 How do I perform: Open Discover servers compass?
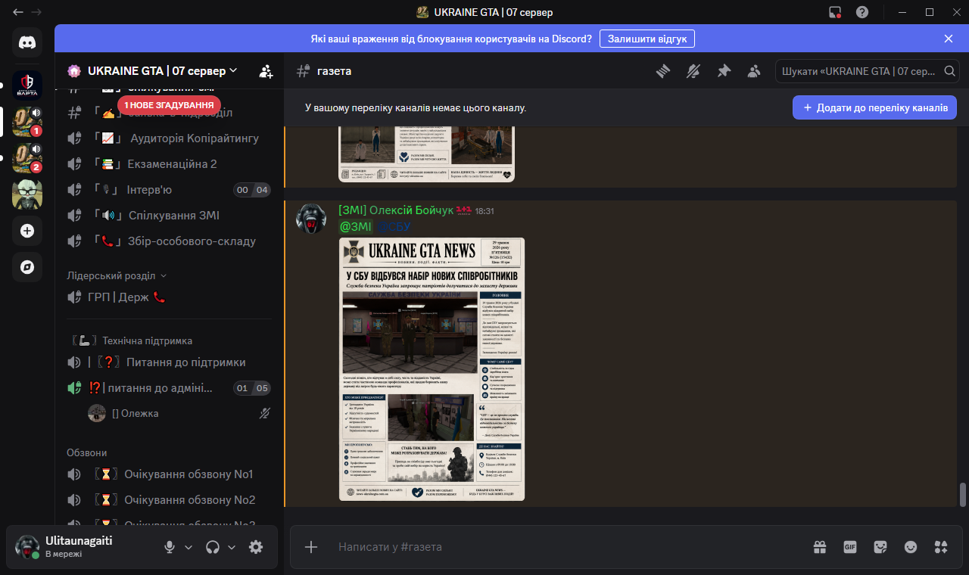[27, 267]
